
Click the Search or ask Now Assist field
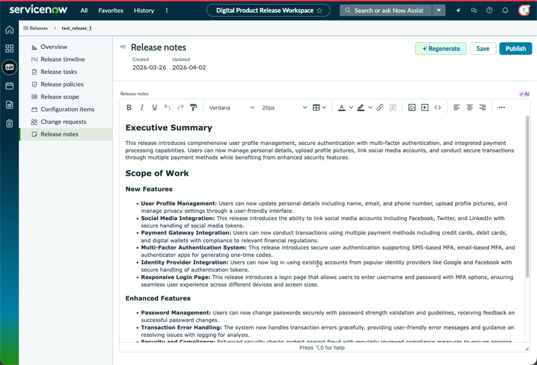pyautogui.click(x=385, y=11)
